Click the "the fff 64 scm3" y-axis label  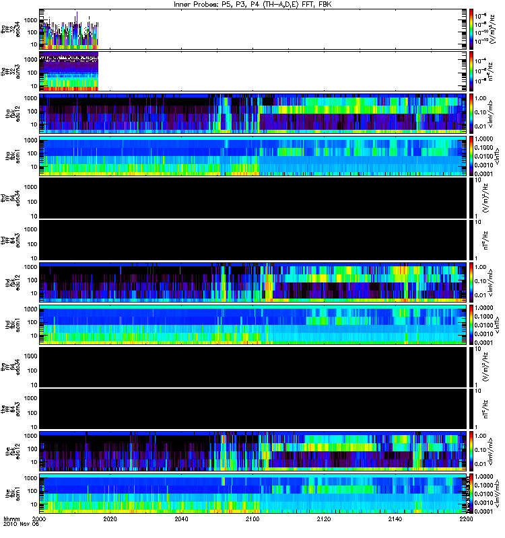click(11, 409)
